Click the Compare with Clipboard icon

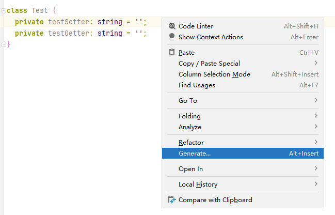(172, 200)
